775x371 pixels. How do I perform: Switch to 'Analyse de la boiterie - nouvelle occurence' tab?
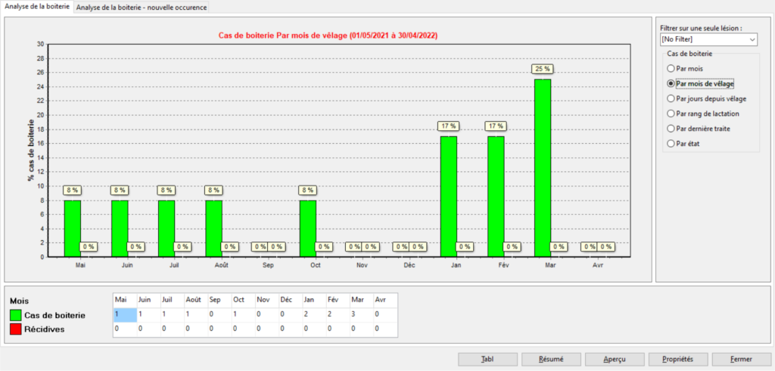click(x=142, y=7)
